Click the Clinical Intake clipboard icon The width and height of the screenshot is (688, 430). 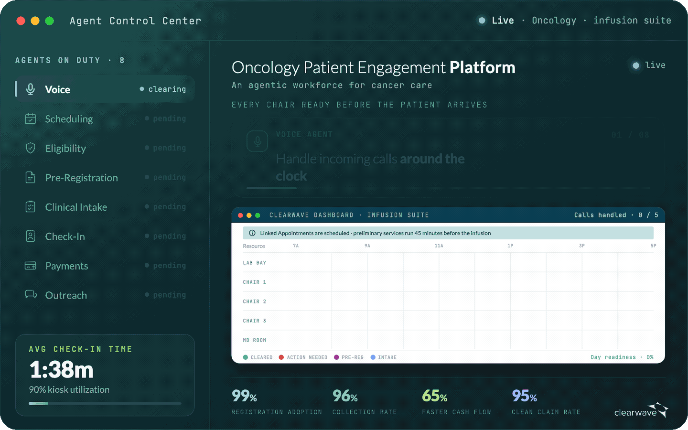tap(31, 207)
